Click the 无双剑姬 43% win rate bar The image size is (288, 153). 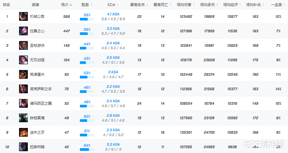pyautogui.click(x=87, y=63)
